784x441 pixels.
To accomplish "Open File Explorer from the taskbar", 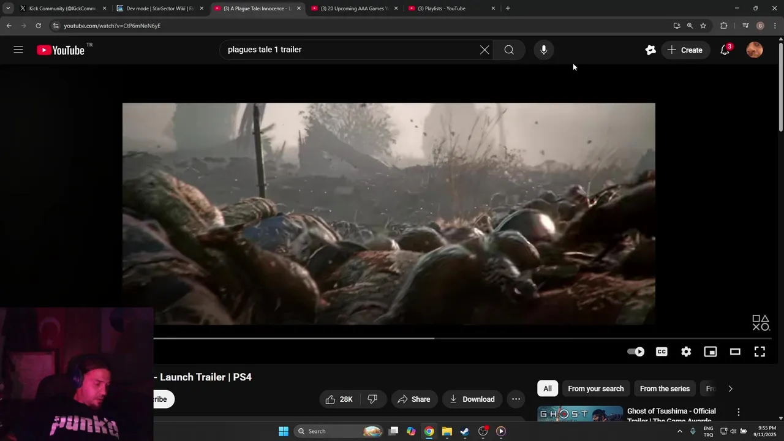I will [x=447, y=431].
